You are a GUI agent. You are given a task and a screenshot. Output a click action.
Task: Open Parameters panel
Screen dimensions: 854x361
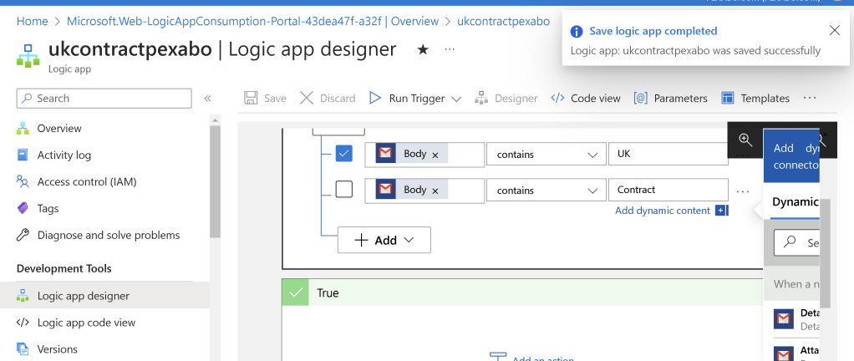(x=670, y=98)
